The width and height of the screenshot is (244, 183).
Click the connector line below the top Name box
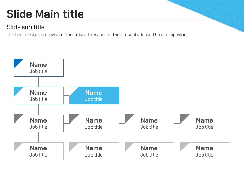point(38,82)
